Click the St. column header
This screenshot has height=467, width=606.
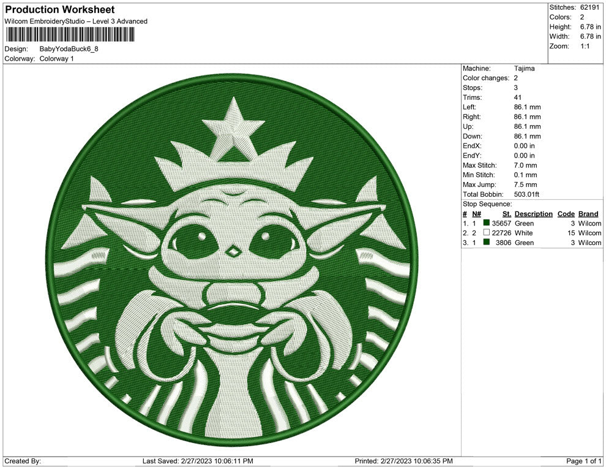[507, 214]
